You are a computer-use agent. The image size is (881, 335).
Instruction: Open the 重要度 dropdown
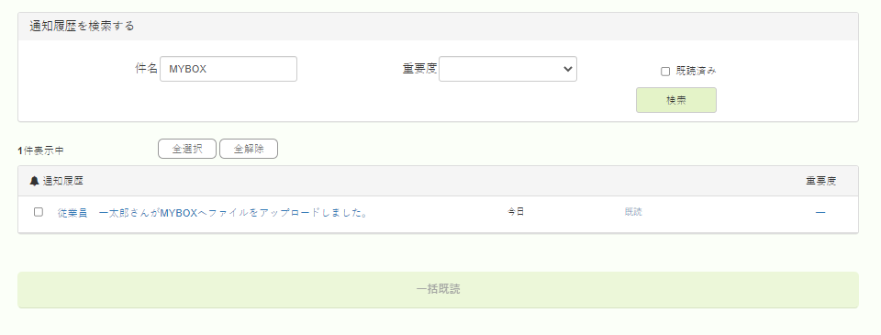click(x=507, y=69)
